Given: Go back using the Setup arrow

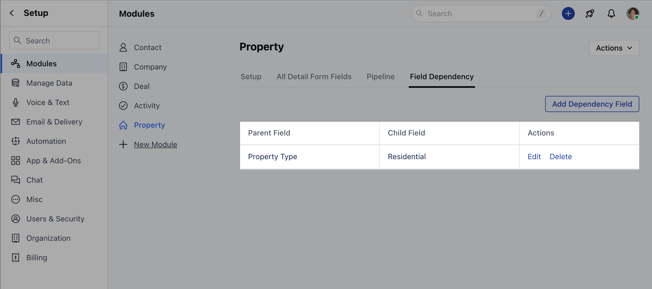Looking at the screenshot, I should [x=12, y=13].
